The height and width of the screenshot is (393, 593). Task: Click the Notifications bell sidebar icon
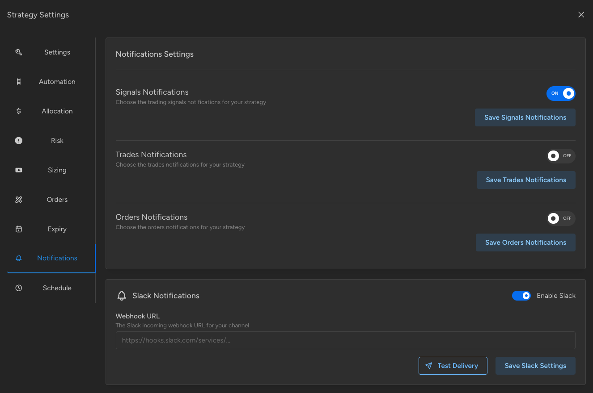point(18,258)
